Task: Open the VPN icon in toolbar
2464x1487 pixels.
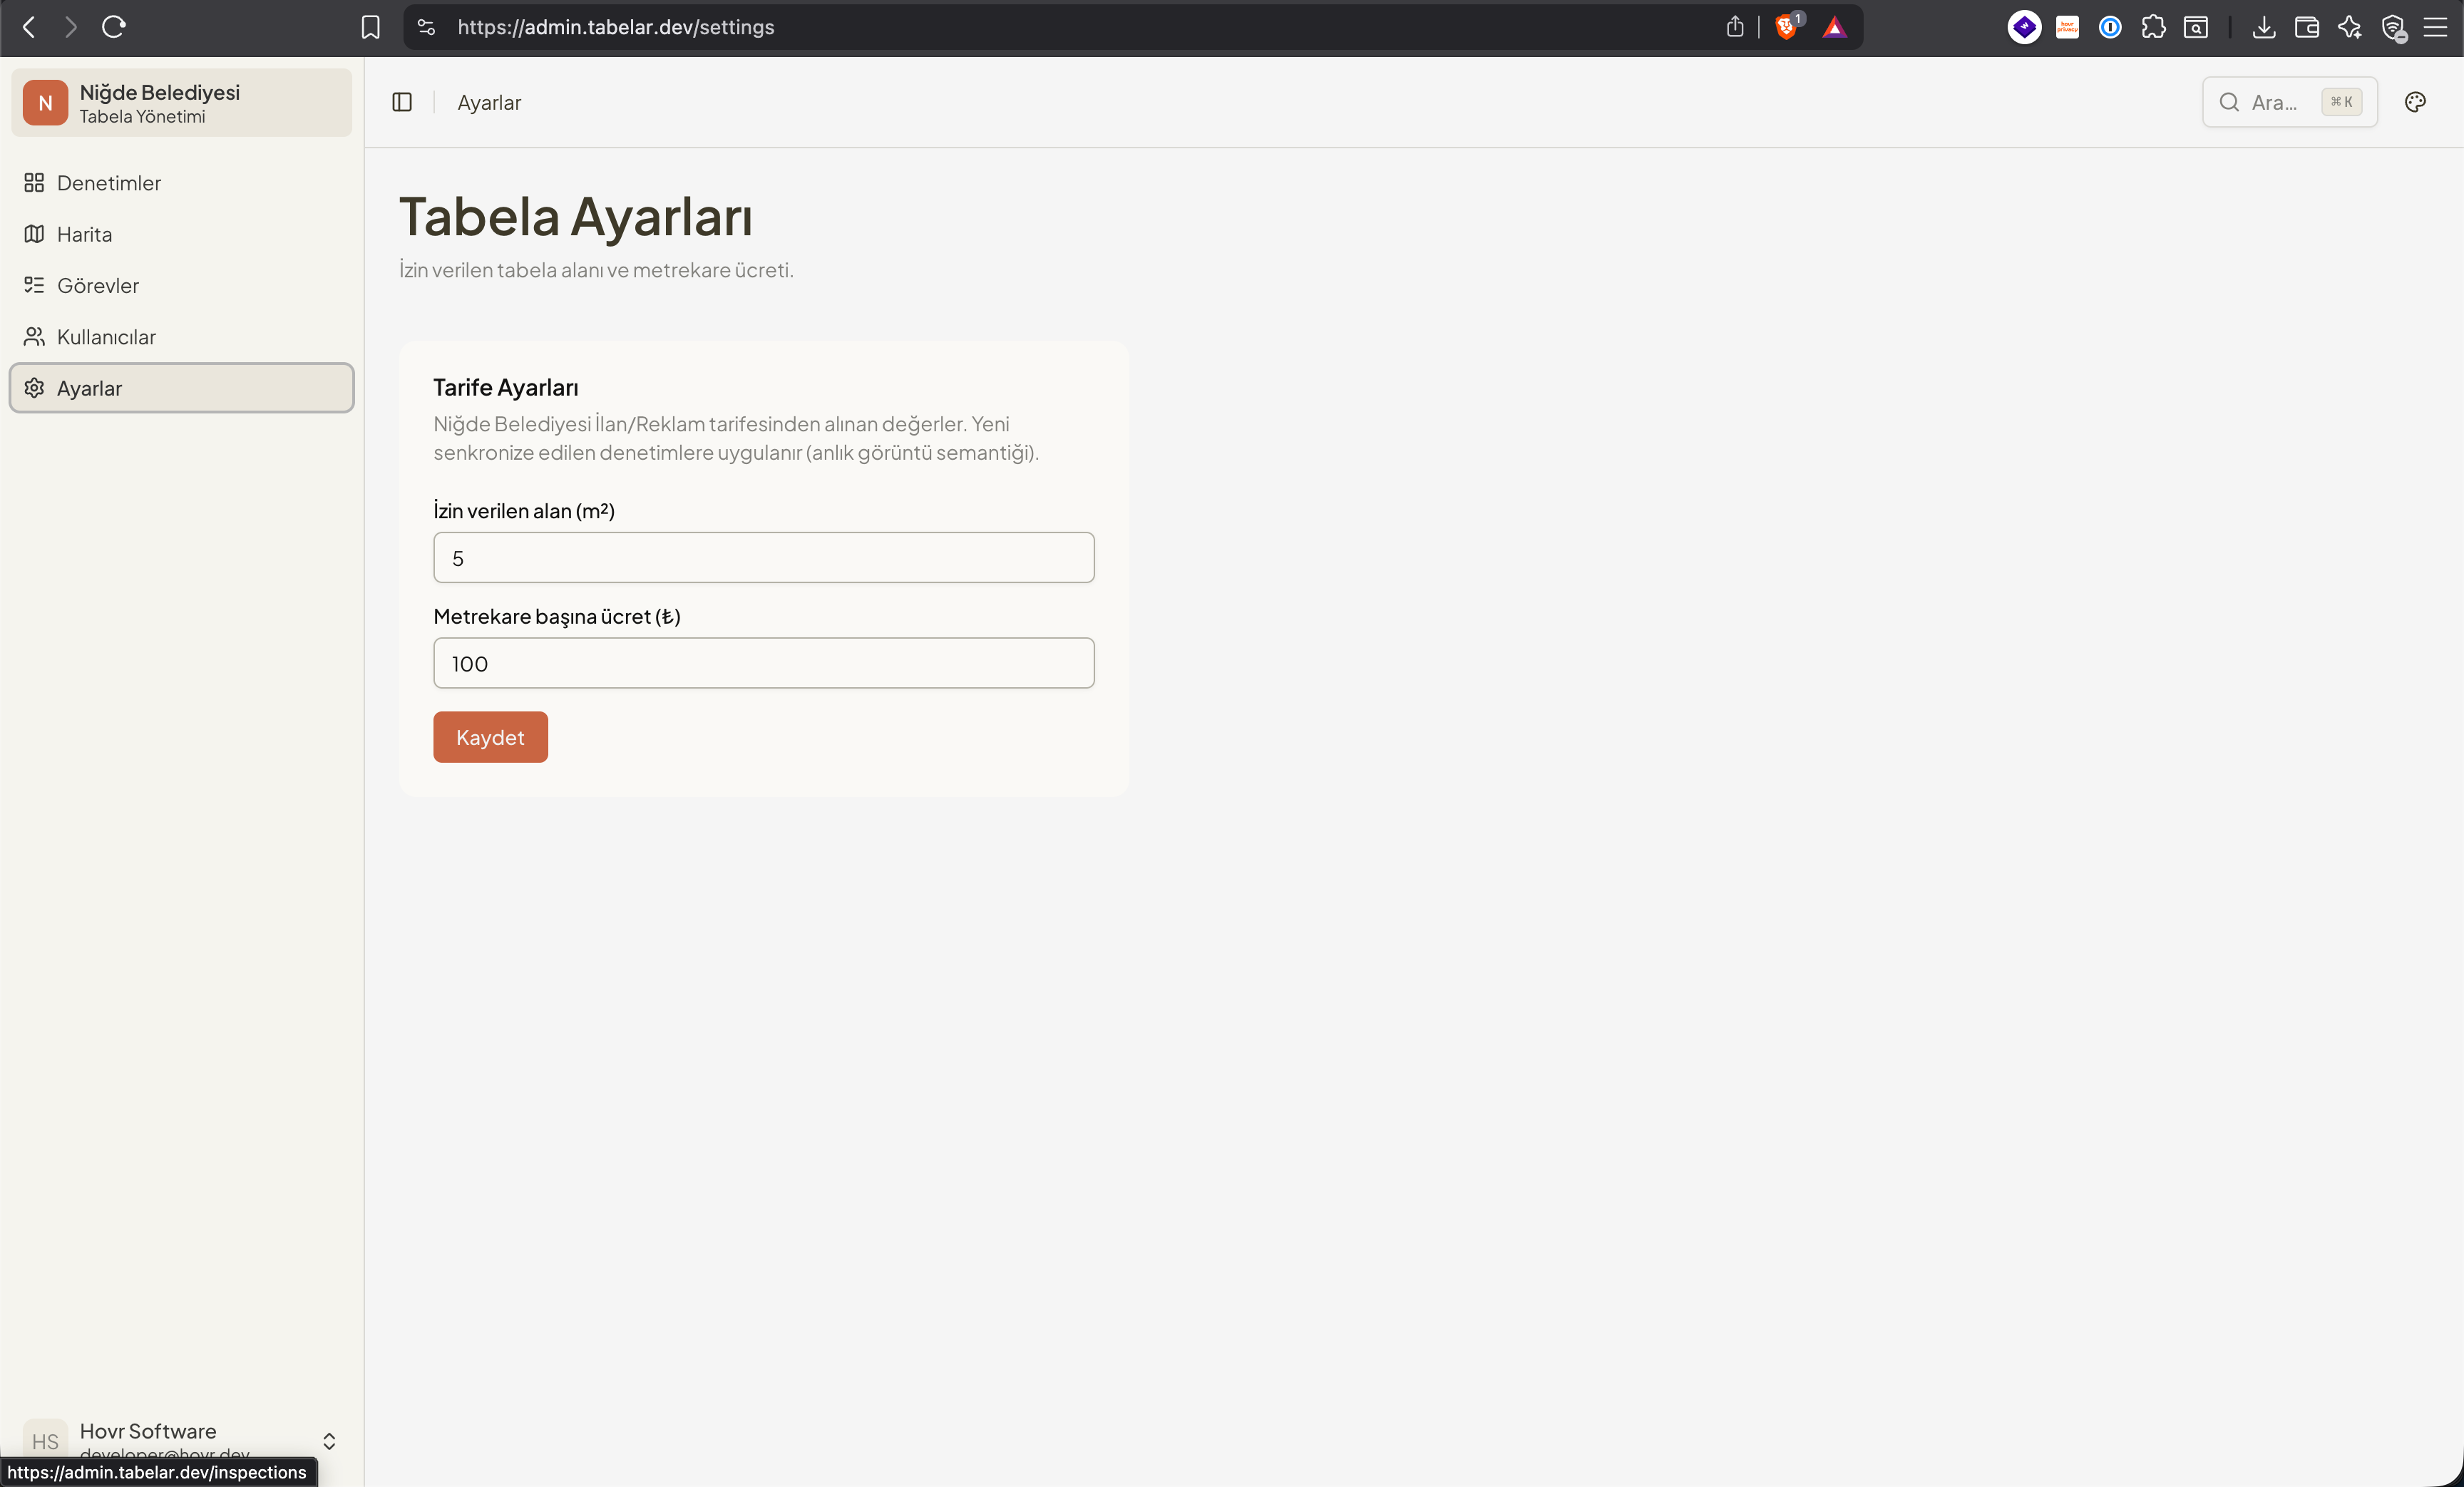Action: coord(2394,27)
